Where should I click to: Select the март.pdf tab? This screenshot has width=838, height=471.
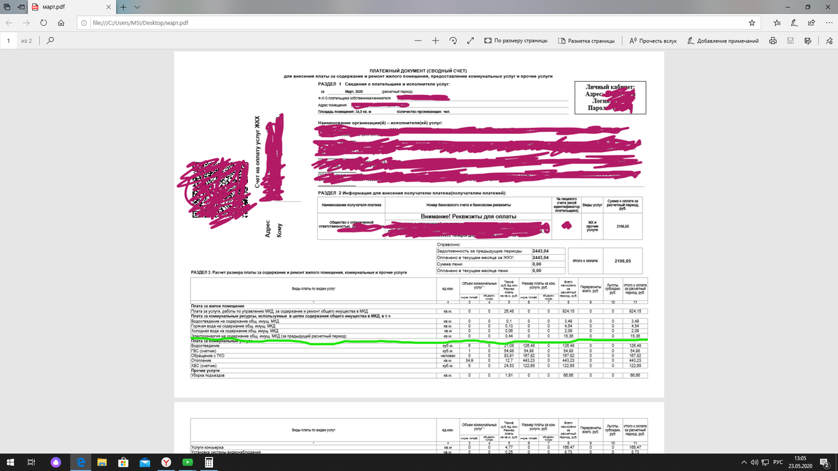(72, 6)
